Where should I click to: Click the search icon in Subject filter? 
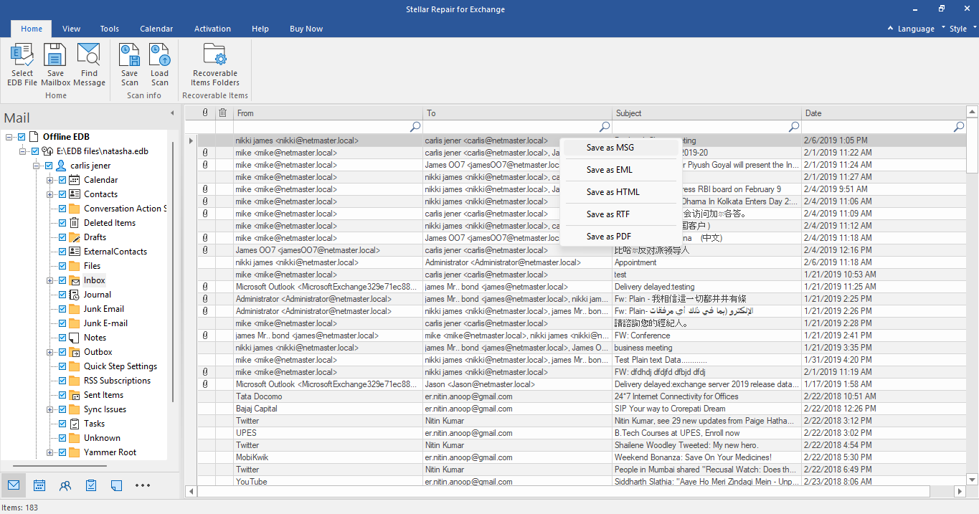pyautogui.click(x=794, y=126)
